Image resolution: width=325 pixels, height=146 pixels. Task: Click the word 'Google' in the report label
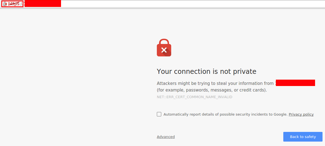pos(280,114)
